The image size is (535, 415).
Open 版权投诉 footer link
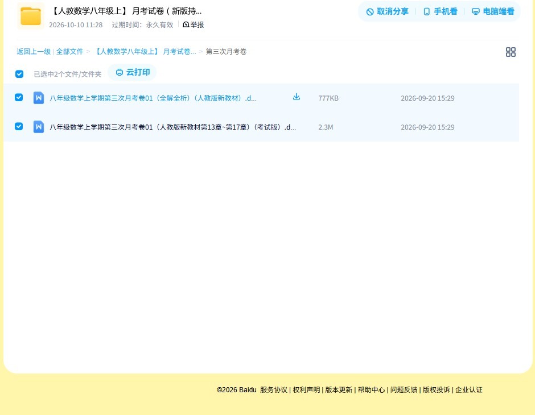pos(437,390)
